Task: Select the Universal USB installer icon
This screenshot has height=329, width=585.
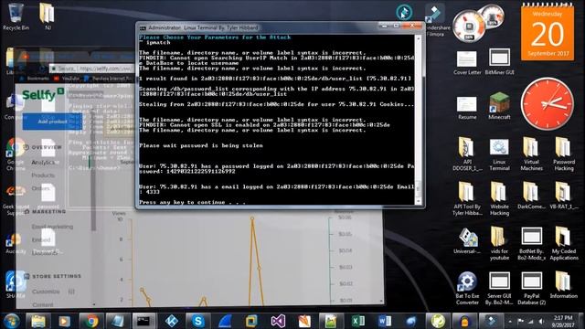Action: tap(467, 241)
